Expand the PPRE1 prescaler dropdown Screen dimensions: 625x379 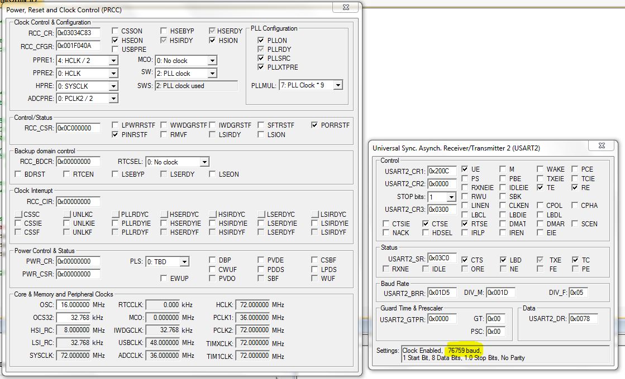point(113,61)
